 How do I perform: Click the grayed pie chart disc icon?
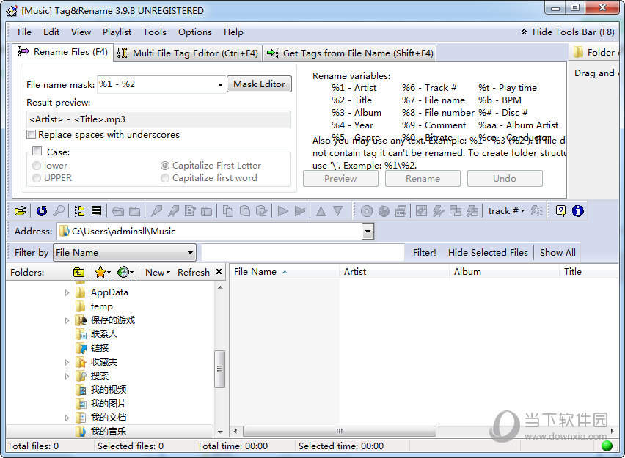(x=384, y=211)
